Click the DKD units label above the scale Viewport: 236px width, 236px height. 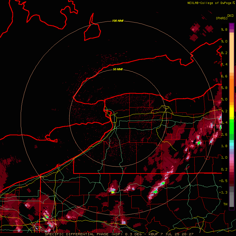(230, 16)
